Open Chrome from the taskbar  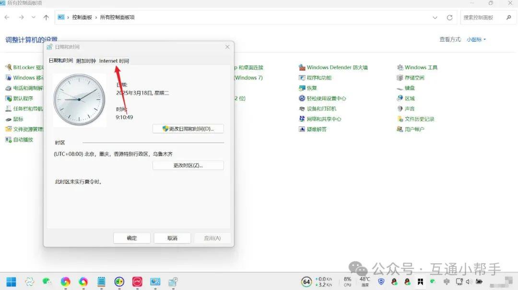(66, 282)
